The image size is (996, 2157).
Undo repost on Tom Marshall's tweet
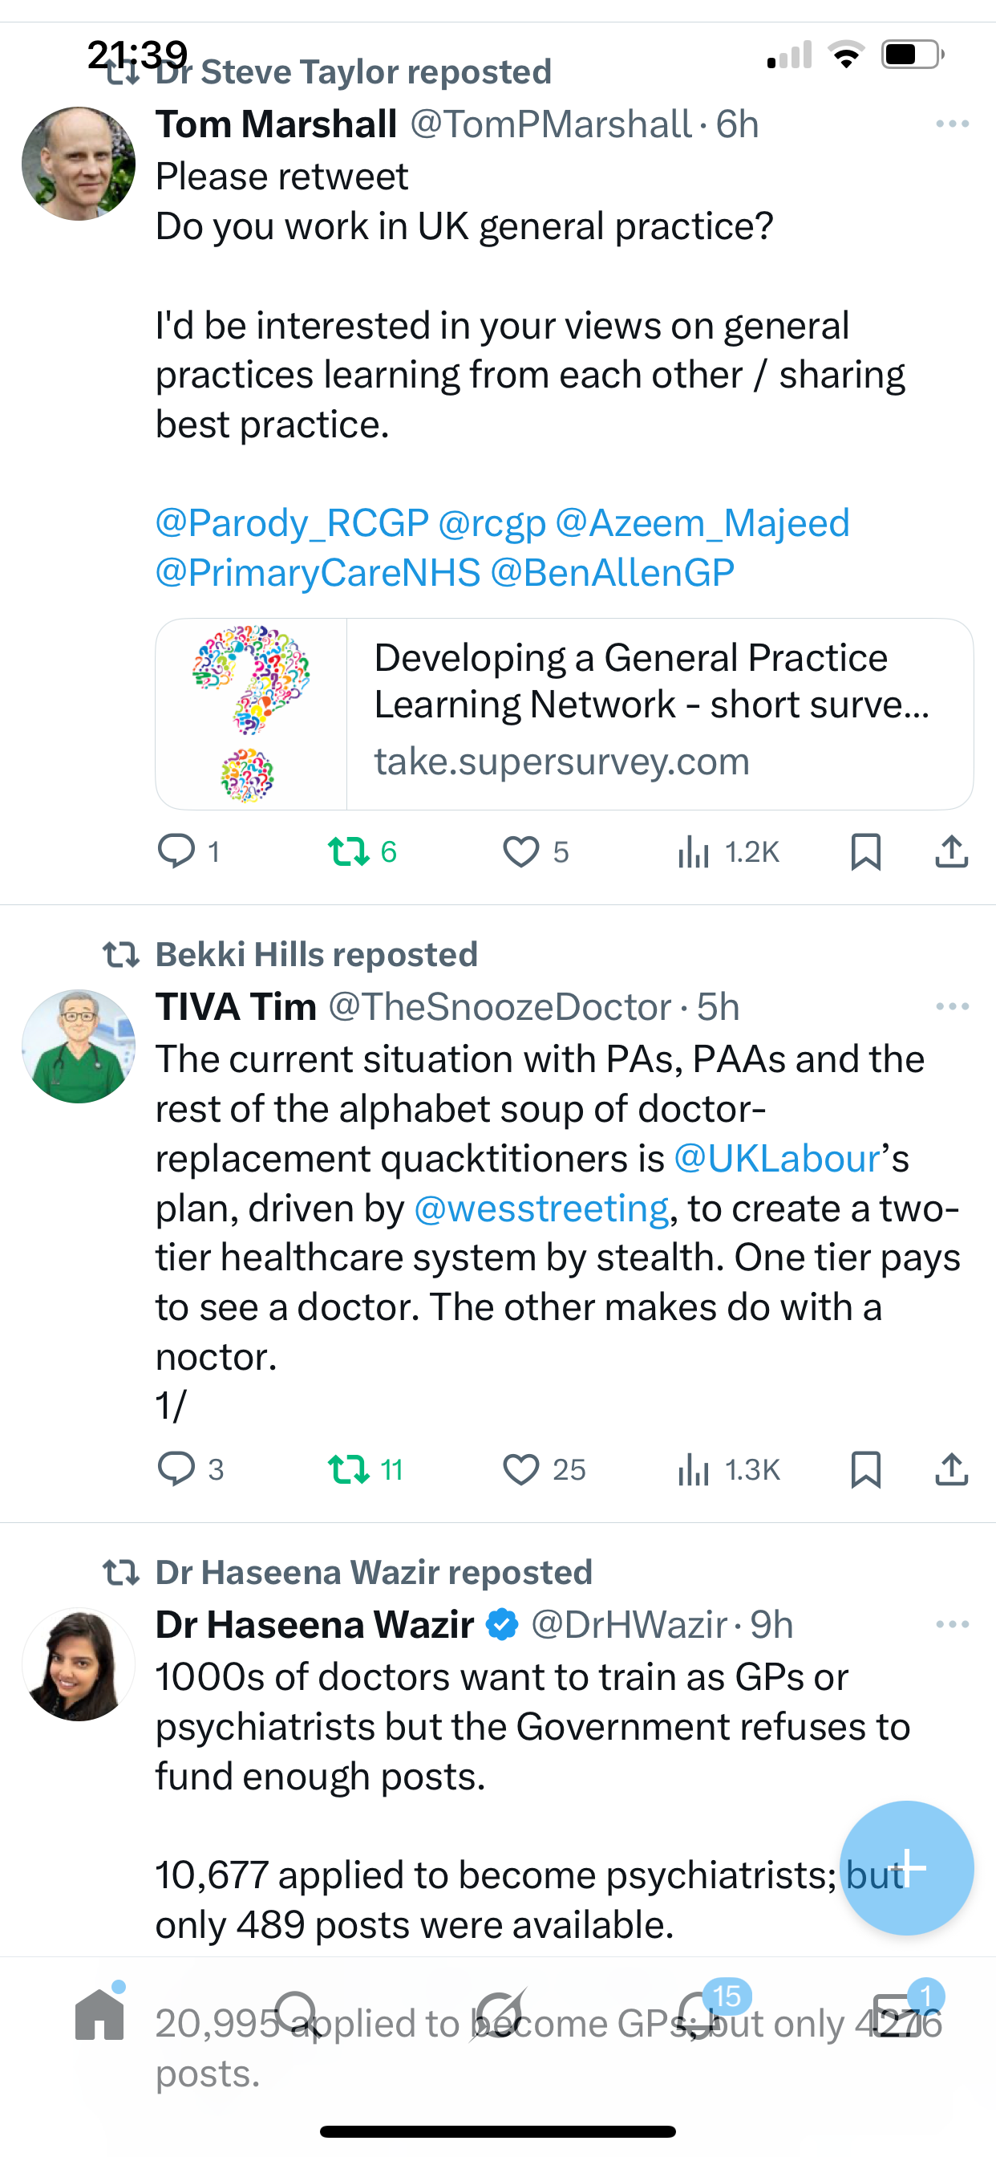point(349,851)
